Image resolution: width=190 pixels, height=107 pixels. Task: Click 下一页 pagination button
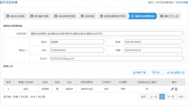(x=170, y=97)
